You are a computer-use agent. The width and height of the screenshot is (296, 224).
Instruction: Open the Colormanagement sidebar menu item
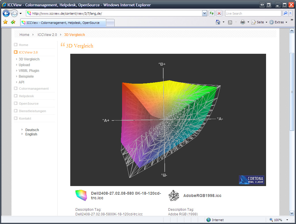pos(34,89)
